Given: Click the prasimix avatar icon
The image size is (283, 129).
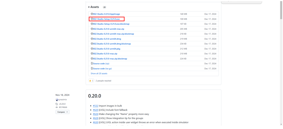Looking at the screenshot, I should 57,100.
